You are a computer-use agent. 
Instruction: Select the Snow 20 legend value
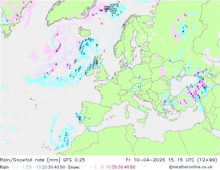coord(115,167)
